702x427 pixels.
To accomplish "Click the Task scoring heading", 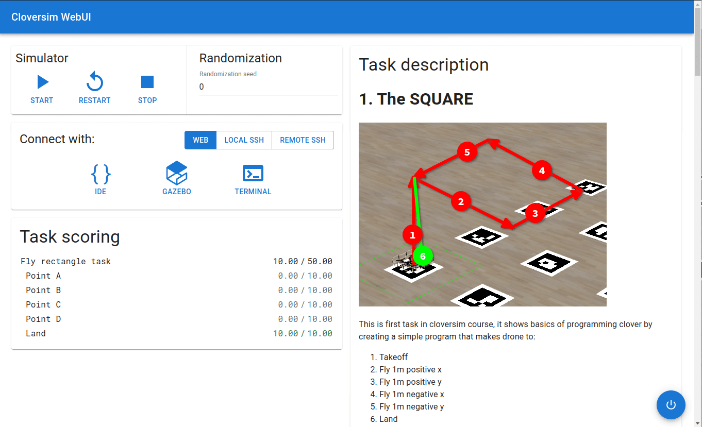I will click(70, 236).
